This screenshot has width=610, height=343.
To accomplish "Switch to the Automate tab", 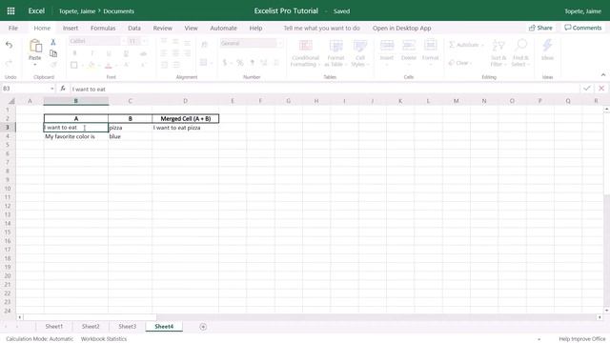I will 223,28.
